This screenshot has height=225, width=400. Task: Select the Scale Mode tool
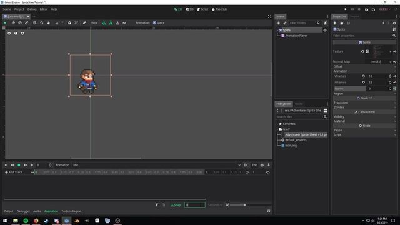pyautogui.click(x=26, y=23)
